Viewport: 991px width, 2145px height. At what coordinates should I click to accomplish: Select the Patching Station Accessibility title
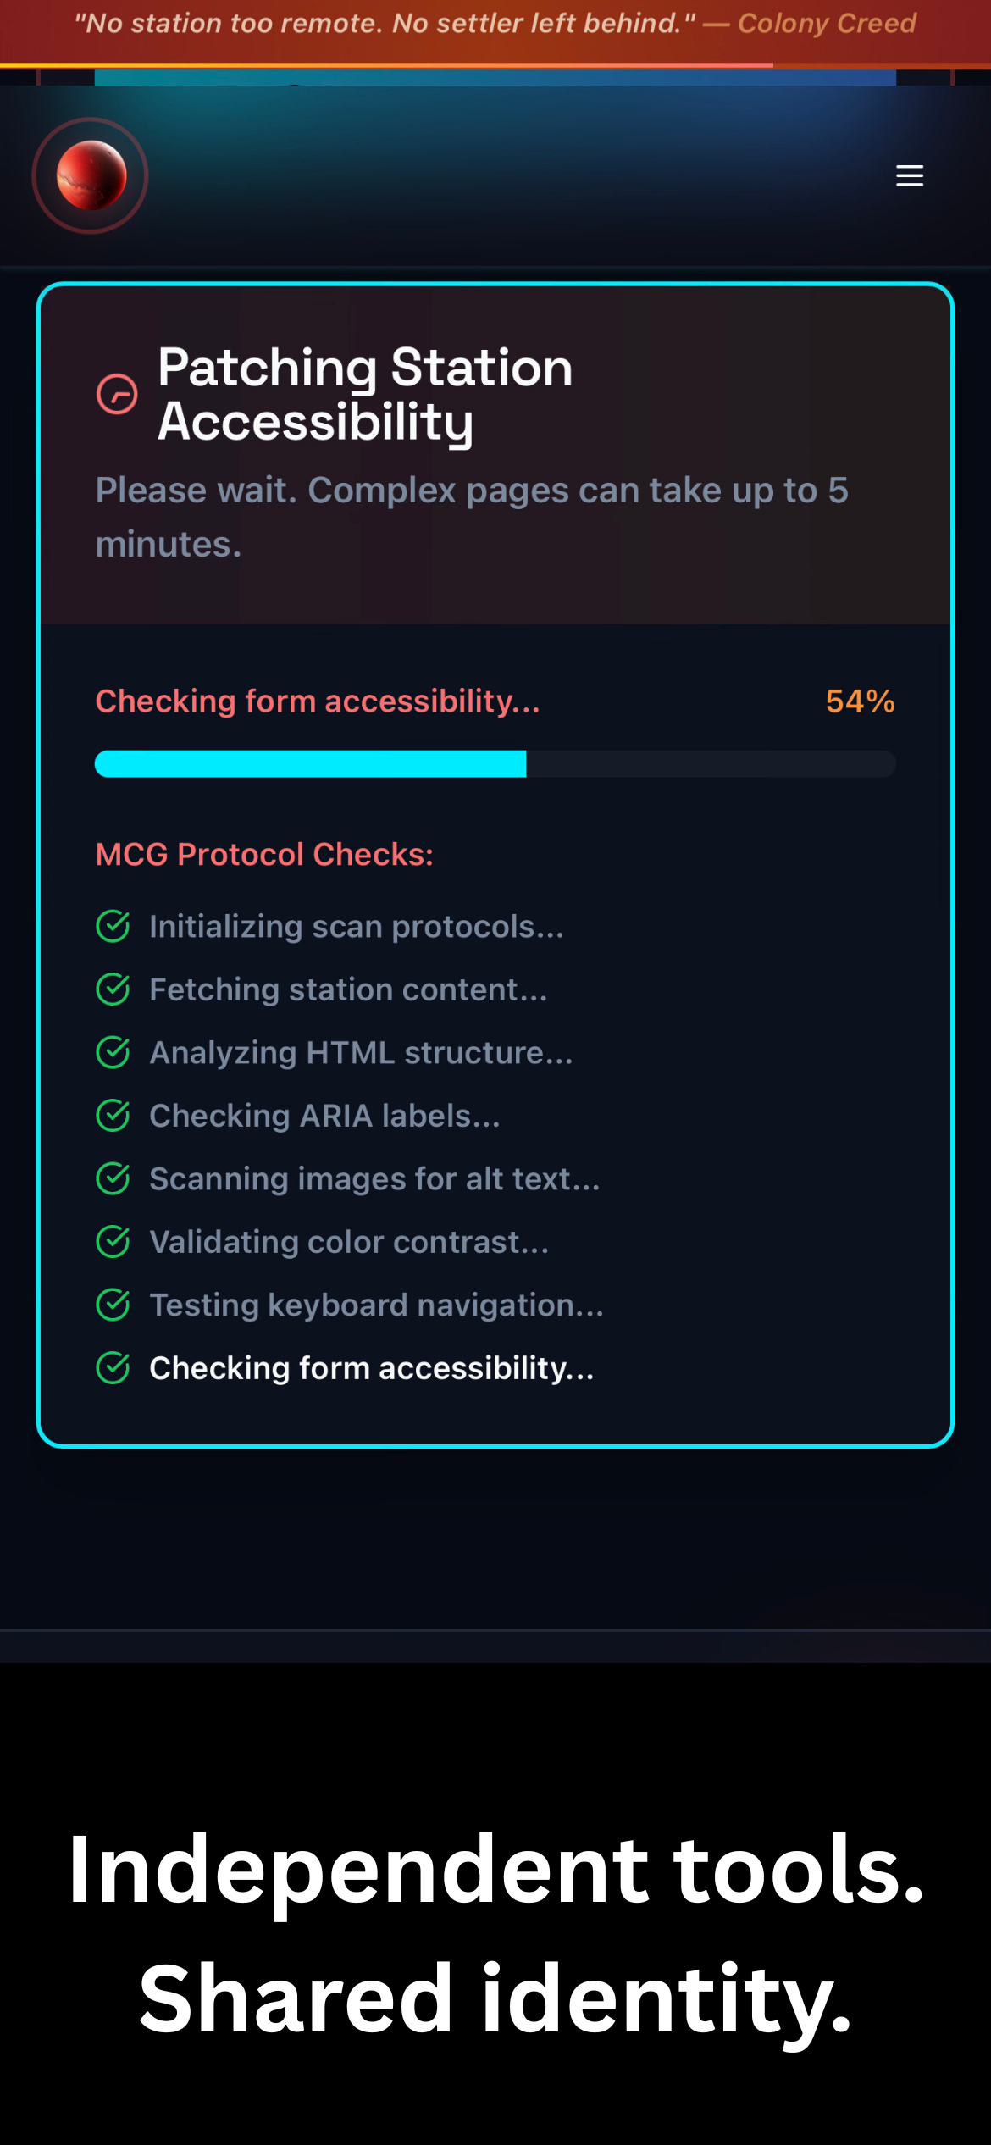coord(364,394)
